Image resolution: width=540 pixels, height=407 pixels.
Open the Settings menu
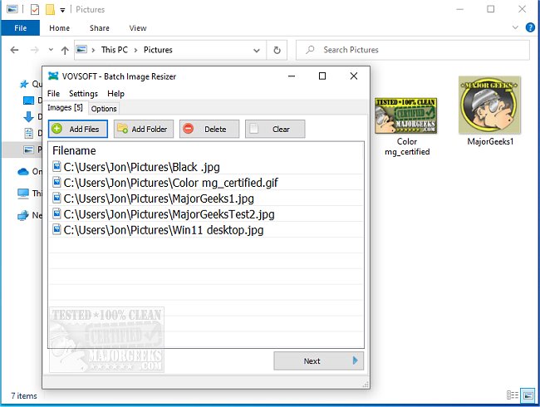click(83, 94)
